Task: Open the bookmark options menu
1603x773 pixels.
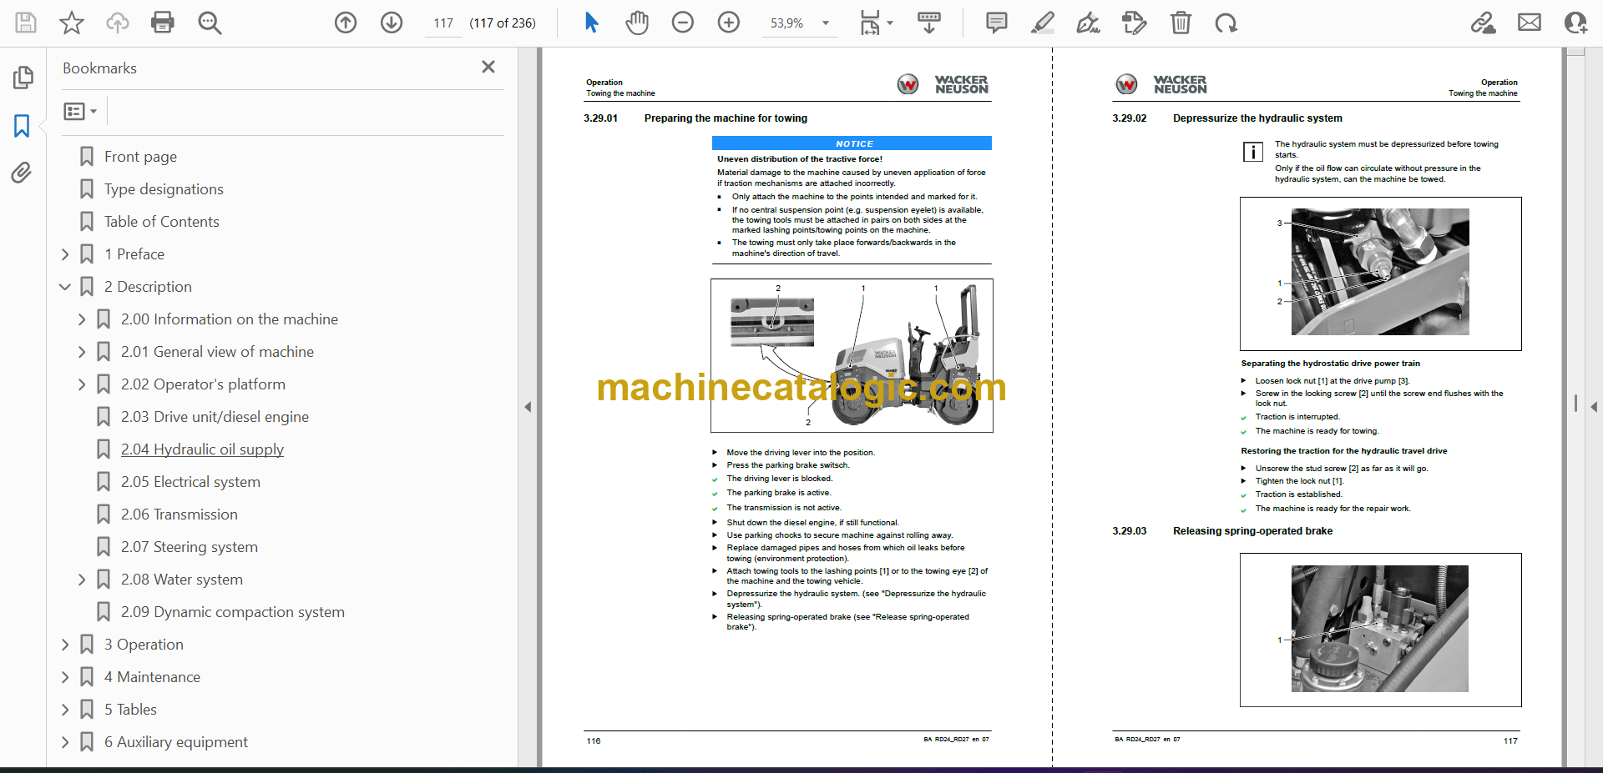Action: click(x=80, y=111)
